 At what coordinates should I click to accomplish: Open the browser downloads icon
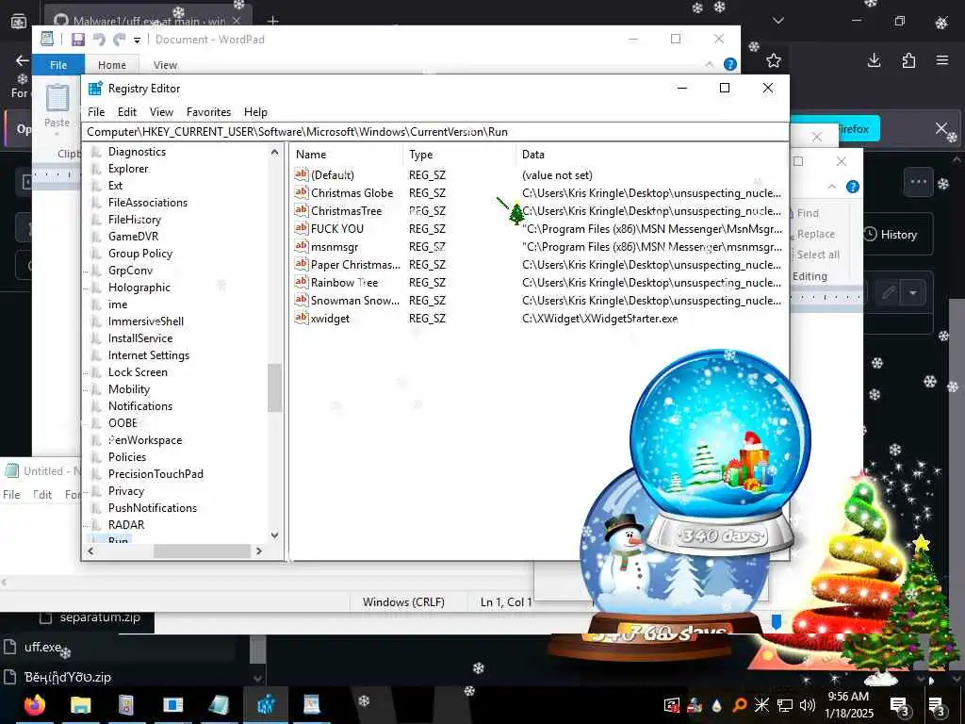click(x=874, y=60)
